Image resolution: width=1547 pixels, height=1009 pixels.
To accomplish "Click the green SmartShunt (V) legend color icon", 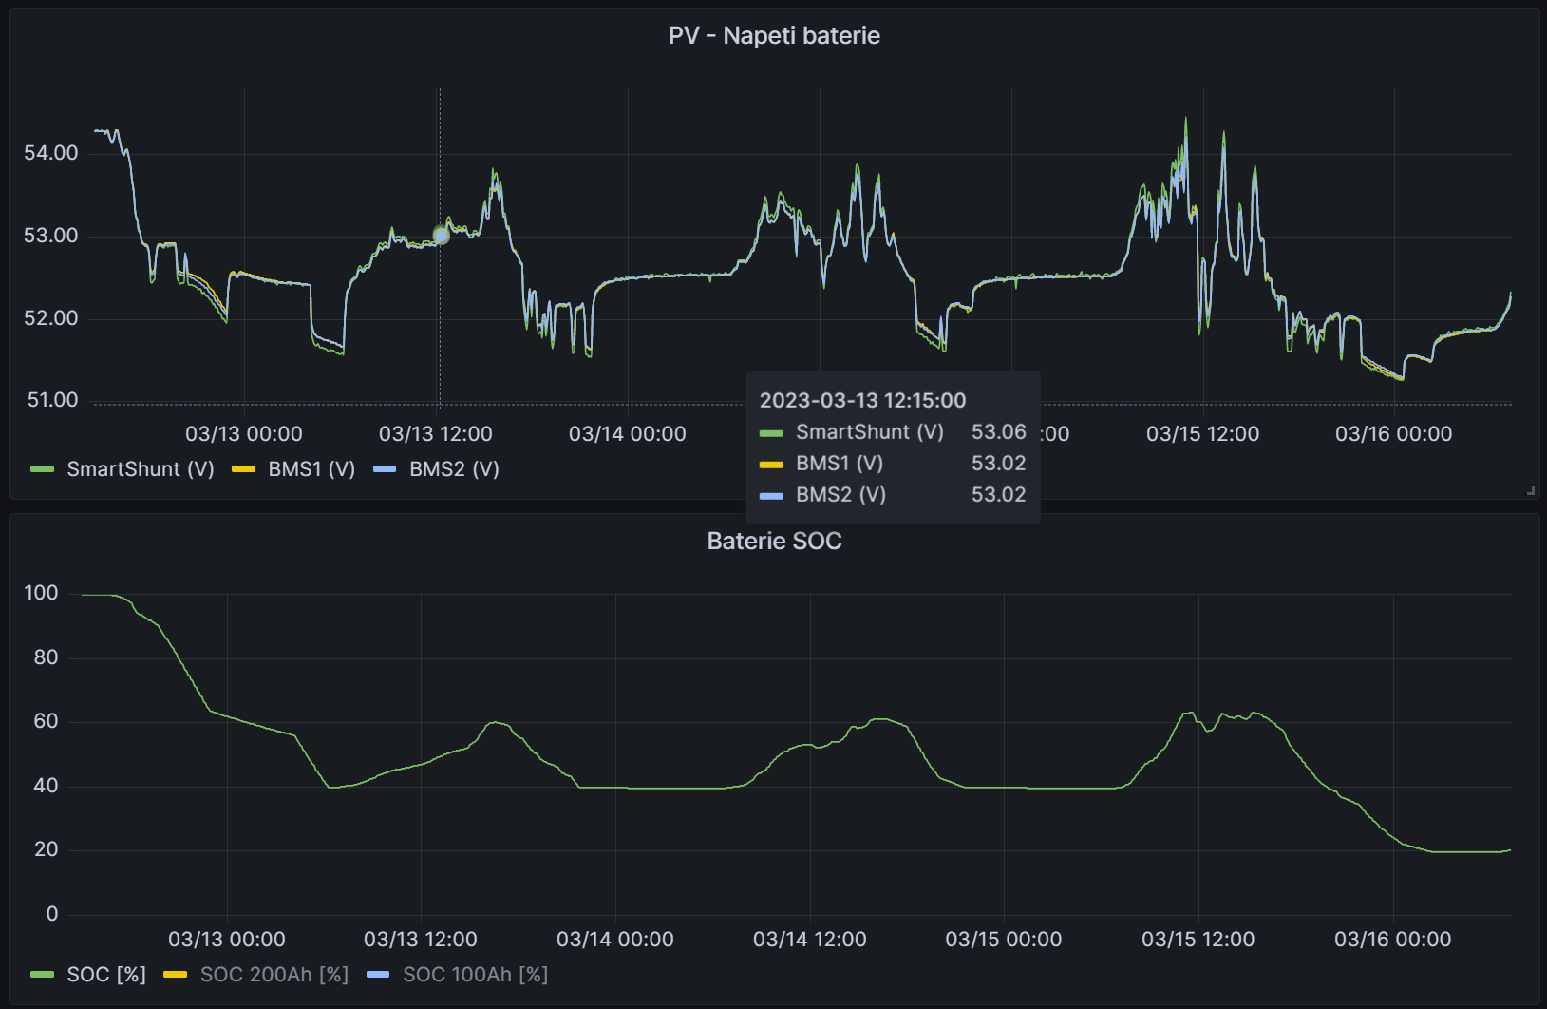I will point(43,469).
